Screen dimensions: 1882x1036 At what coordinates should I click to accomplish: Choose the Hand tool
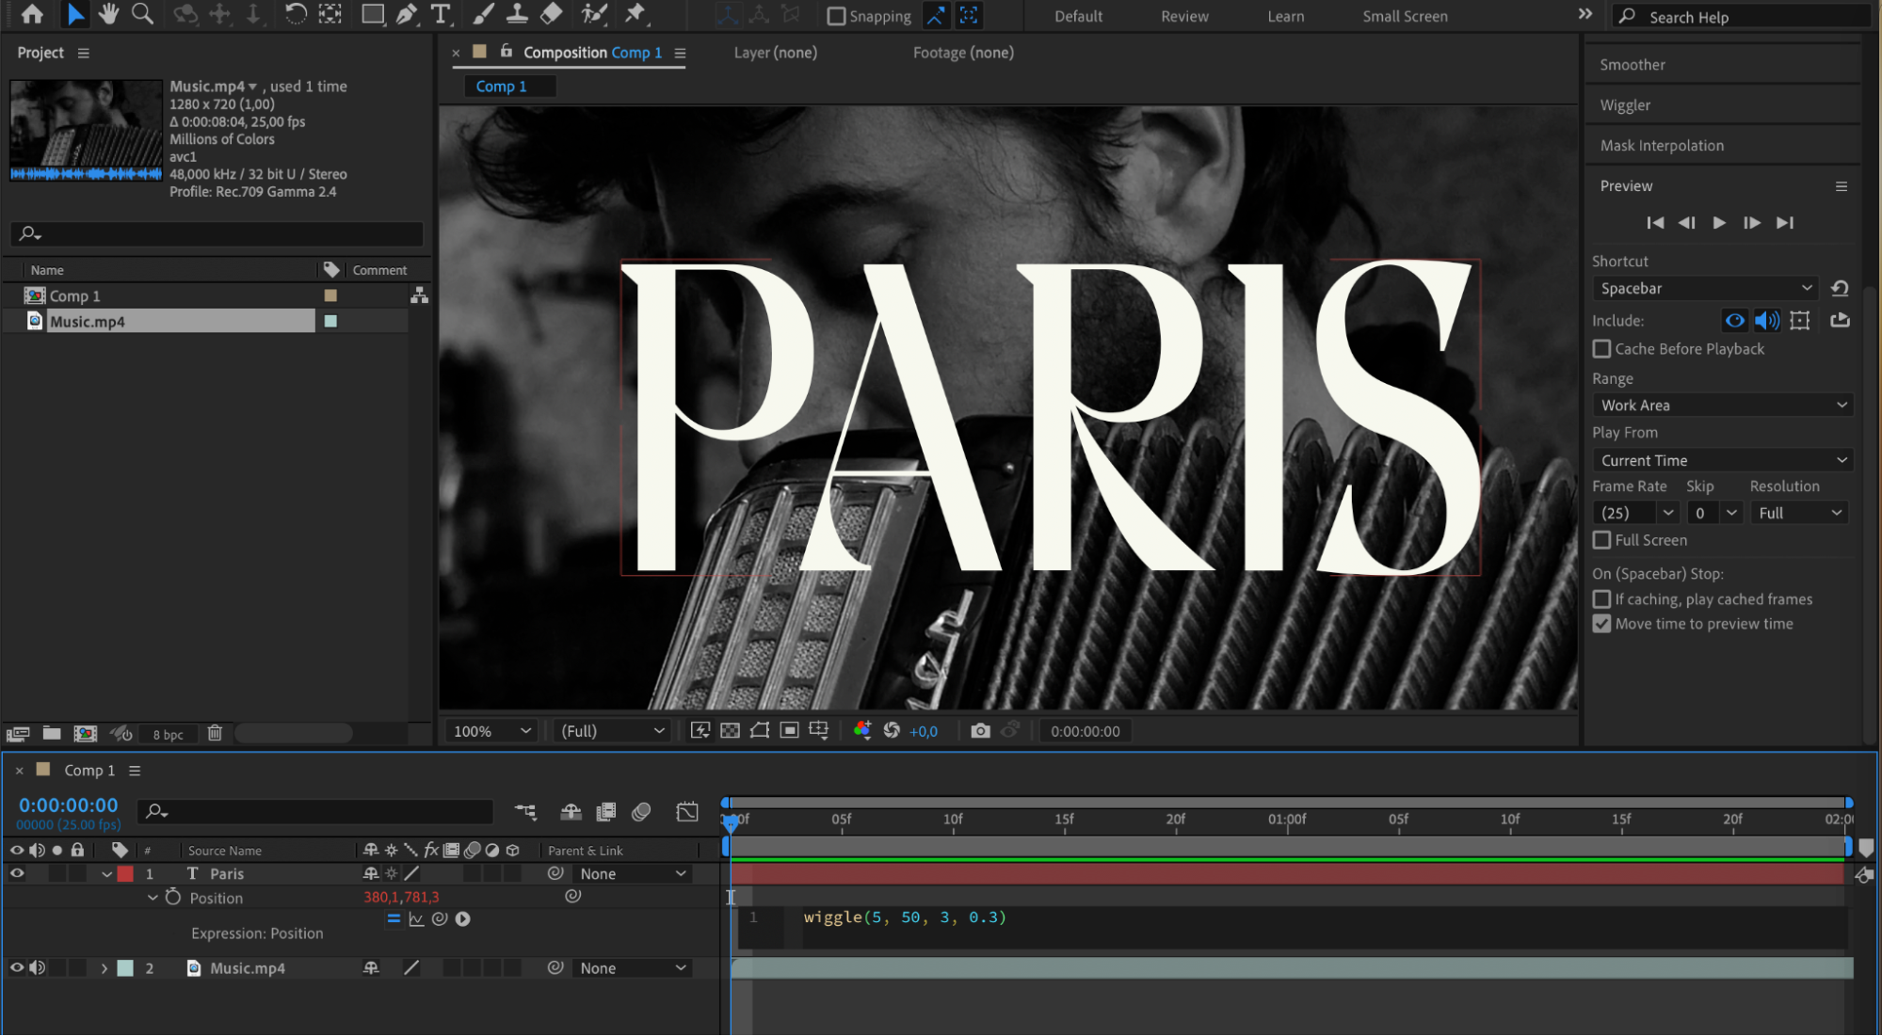click(108, 14)
